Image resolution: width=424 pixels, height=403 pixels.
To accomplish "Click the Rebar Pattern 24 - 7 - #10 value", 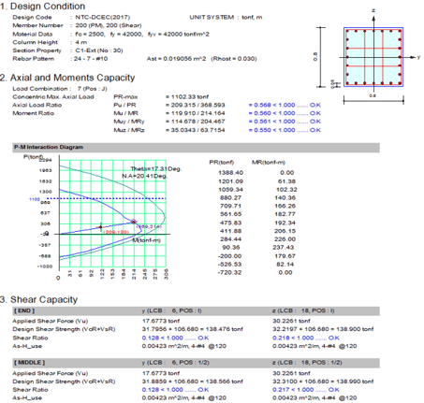I will [x=91, y=59].
